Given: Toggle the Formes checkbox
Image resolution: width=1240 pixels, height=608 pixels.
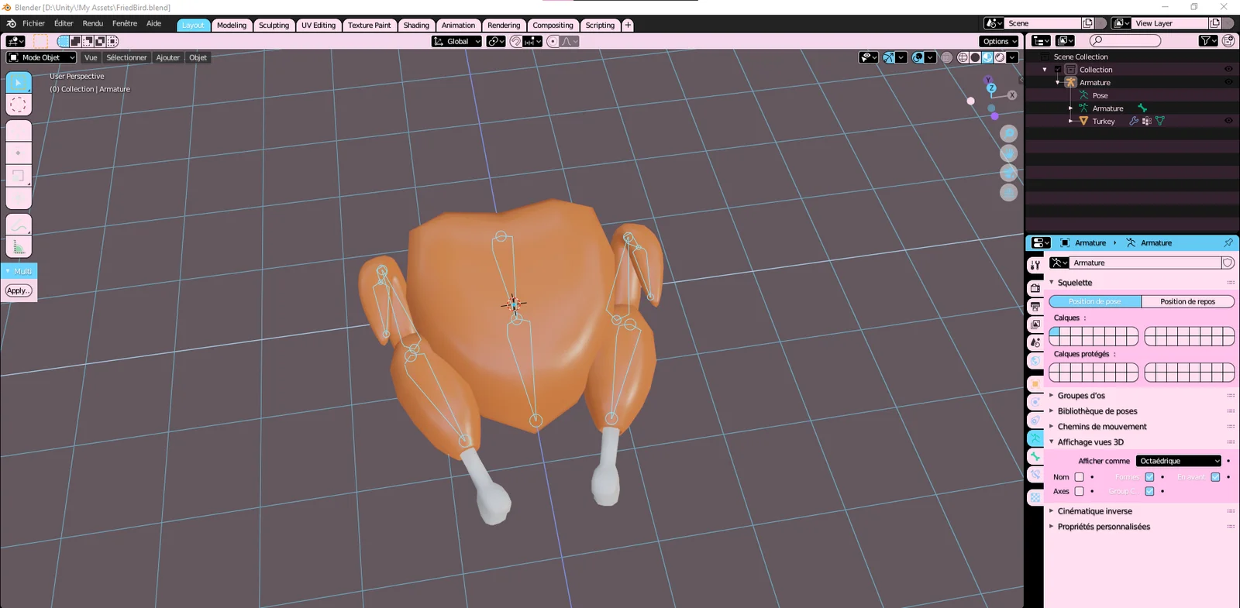Looking at the screenshot, I should (1149, 477).
